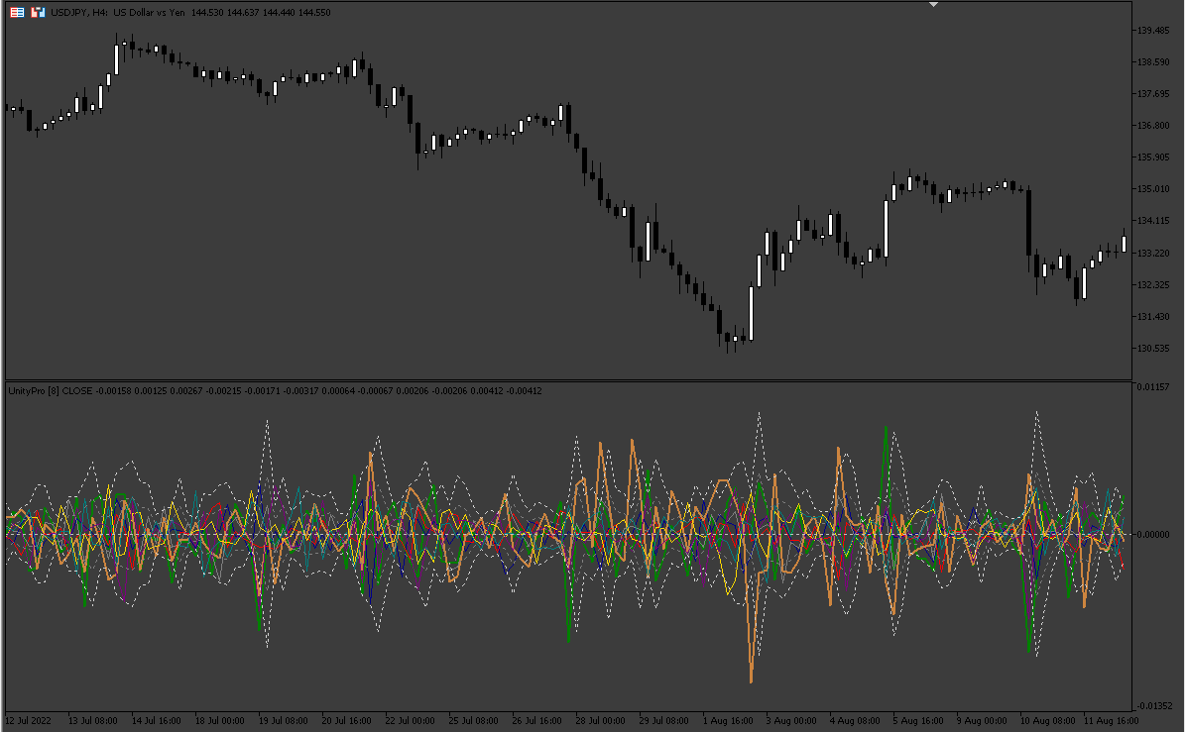Click the 138.590 price axis label
The height and width of the screenshot is (732, 1186).
(1153, 62)
